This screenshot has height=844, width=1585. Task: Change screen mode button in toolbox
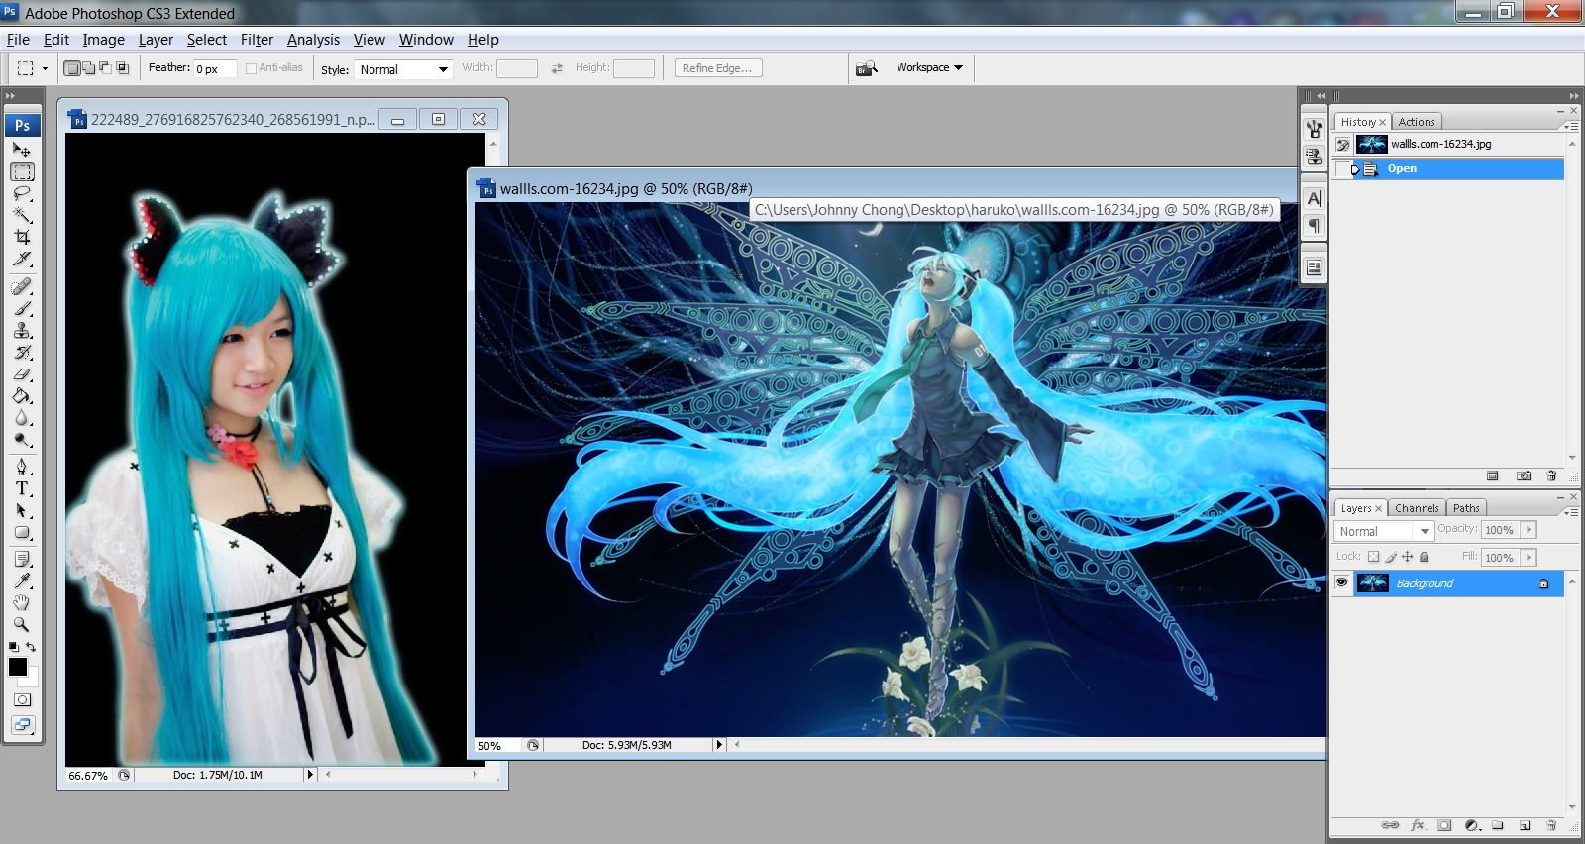22,724
